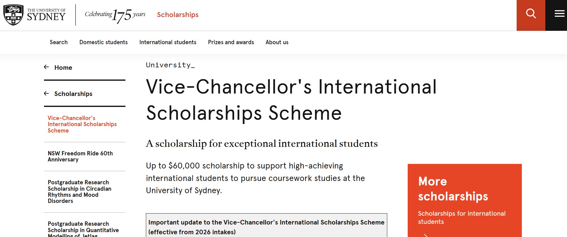
Task: Click the arrow in More scholarships card
Action: 425,235
